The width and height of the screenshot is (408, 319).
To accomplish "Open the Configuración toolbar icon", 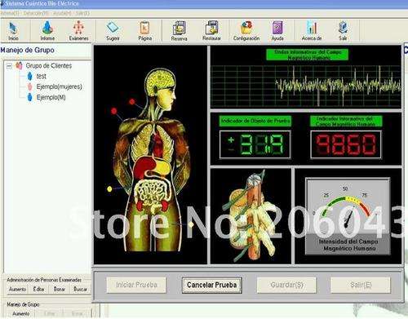I will [246, 31].
